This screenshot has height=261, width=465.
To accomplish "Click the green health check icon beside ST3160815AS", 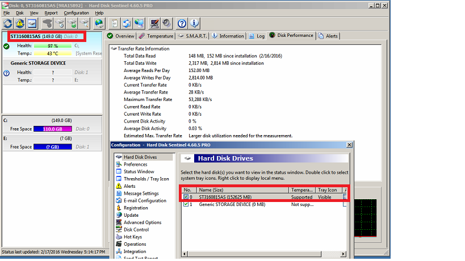I will (6, 46).
